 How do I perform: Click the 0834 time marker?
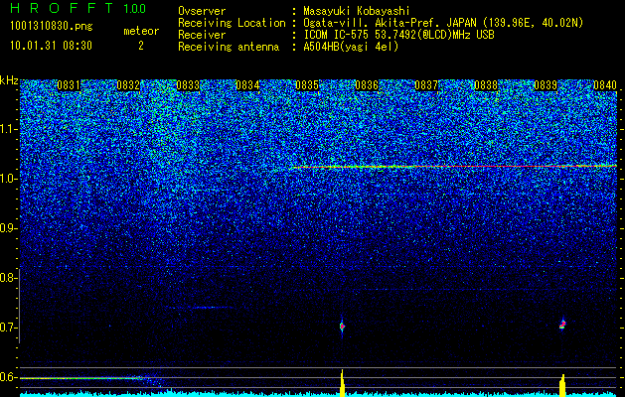coord(247,85)
